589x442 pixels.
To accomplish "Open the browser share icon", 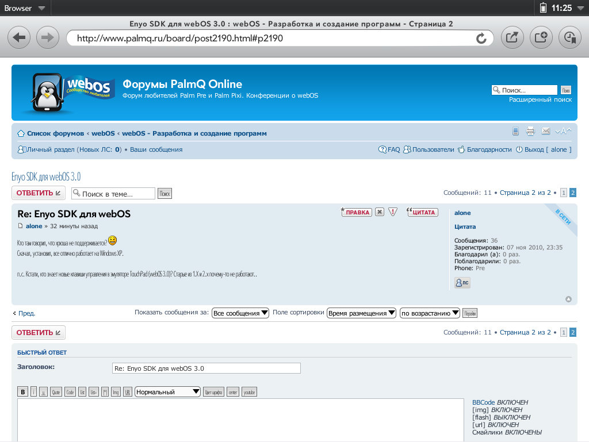I will click(511, 38).
